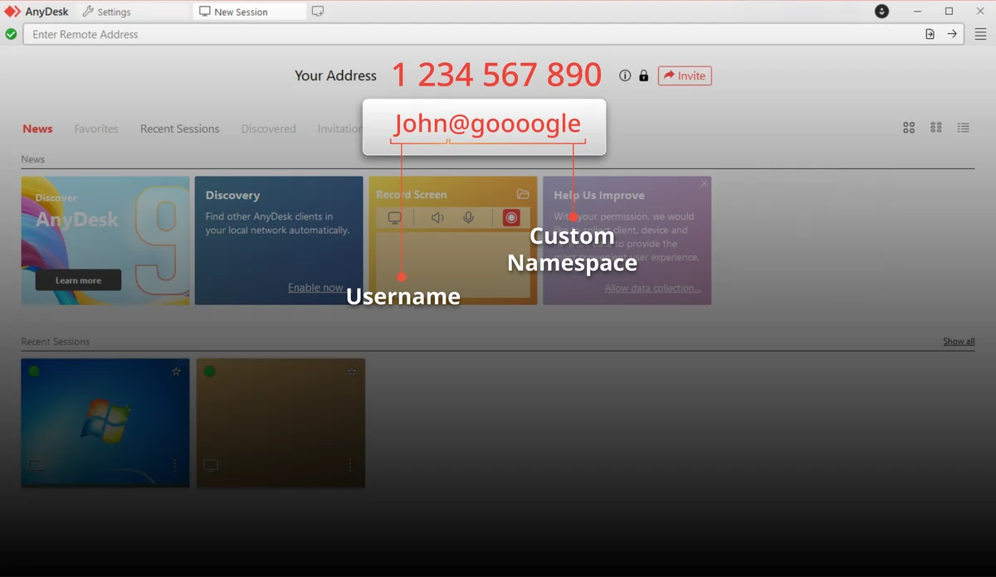Open the Settings tab
Screen dimensions: 996x577
106,12
